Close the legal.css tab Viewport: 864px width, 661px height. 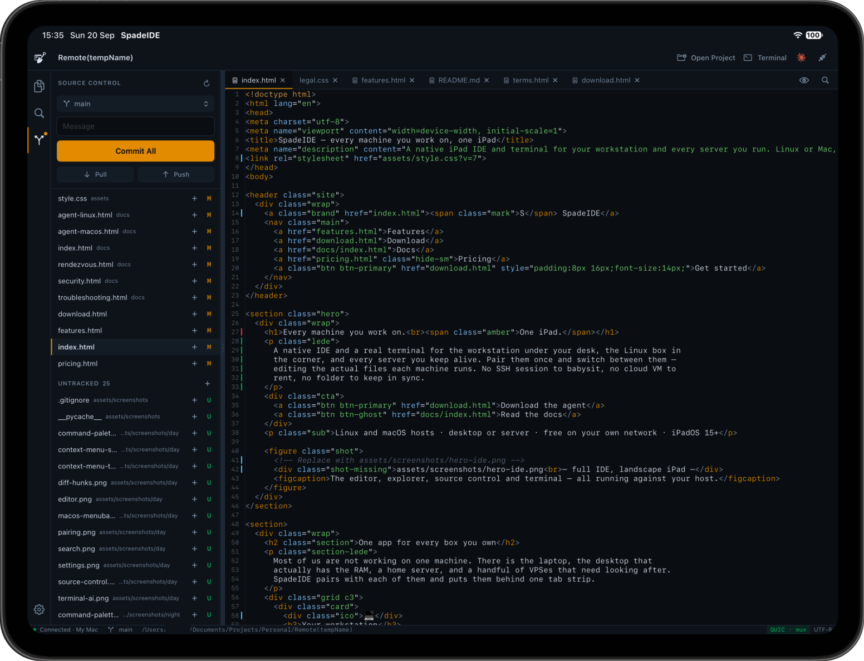coord(335,80)
